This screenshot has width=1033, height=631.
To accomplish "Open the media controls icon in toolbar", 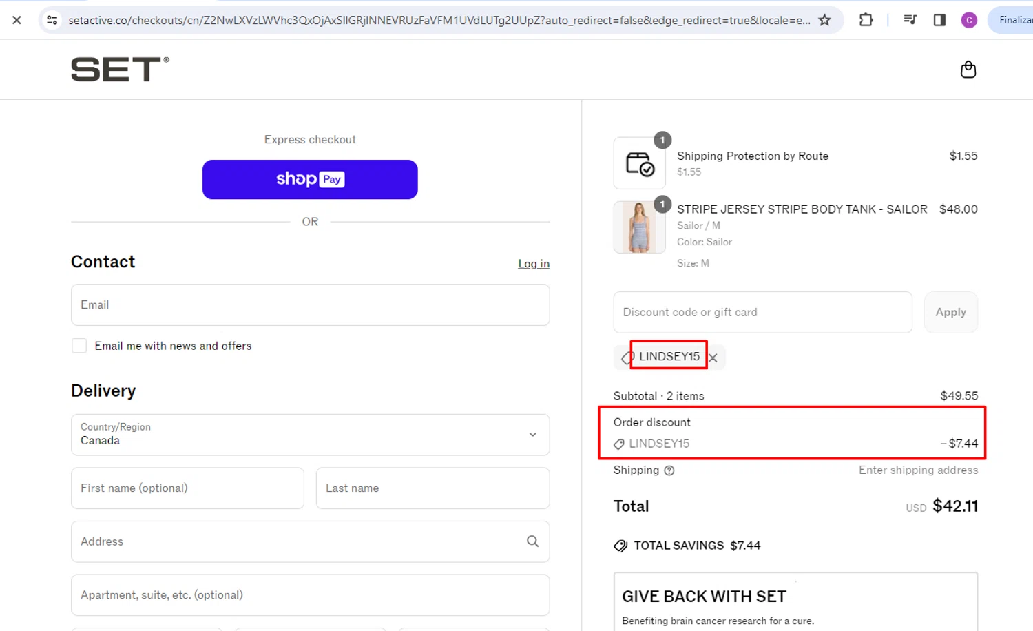I will tap(910, 20).
